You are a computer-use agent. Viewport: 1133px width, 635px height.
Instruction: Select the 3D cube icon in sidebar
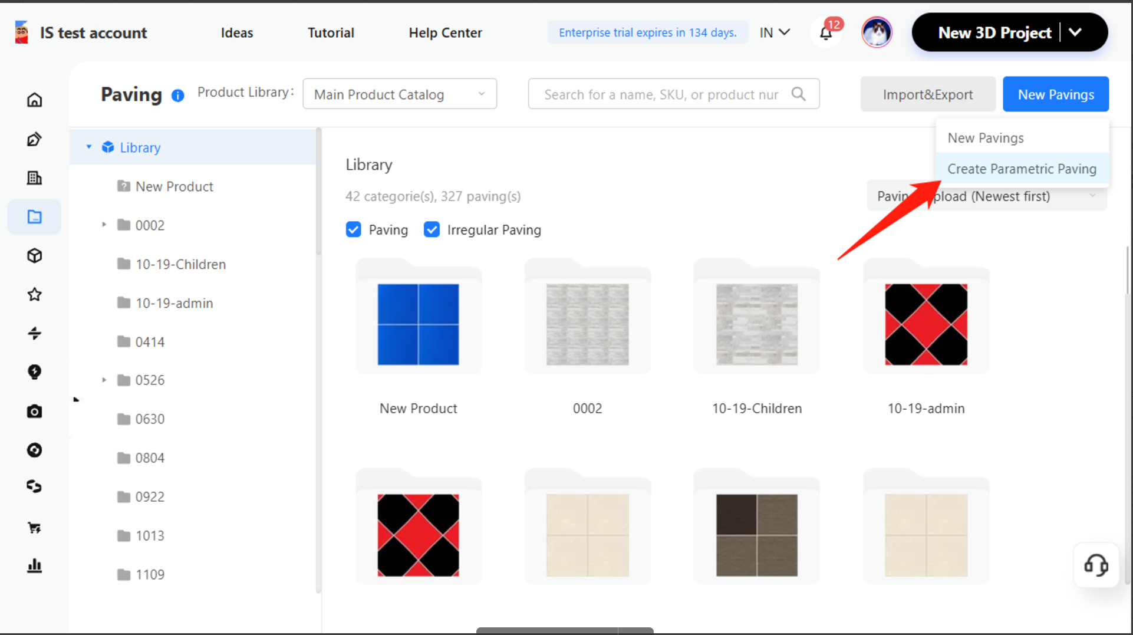pyautogui.click(x=34, y=255)
